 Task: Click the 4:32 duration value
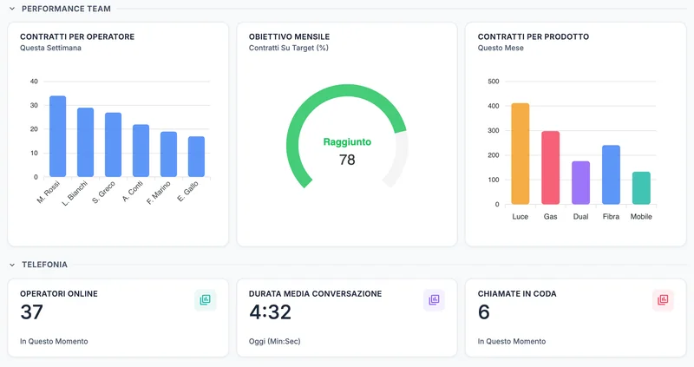tap(270, 312)
